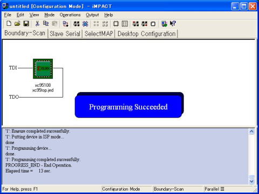The width and height of the screenshot is (259, 194).
Task: Click the Open folder toolbar icon
Action: tap(17, 24)
